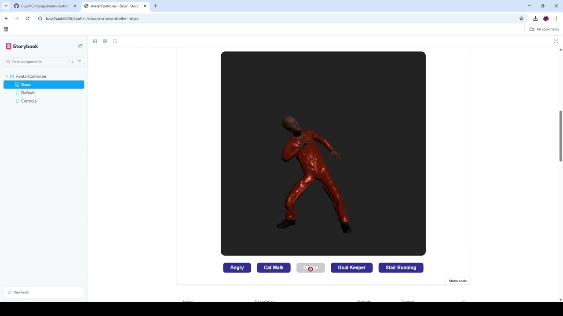Select the AvatarController - Docs browser tab
The image size is (563, 316).
[115, 6]
